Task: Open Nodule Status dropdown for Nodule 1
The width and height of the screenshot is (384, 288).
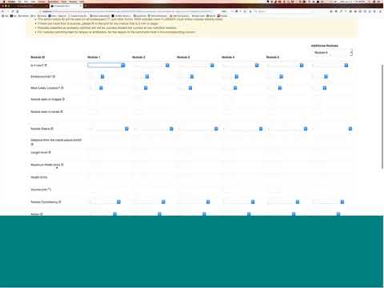Action: coord(108,129)
